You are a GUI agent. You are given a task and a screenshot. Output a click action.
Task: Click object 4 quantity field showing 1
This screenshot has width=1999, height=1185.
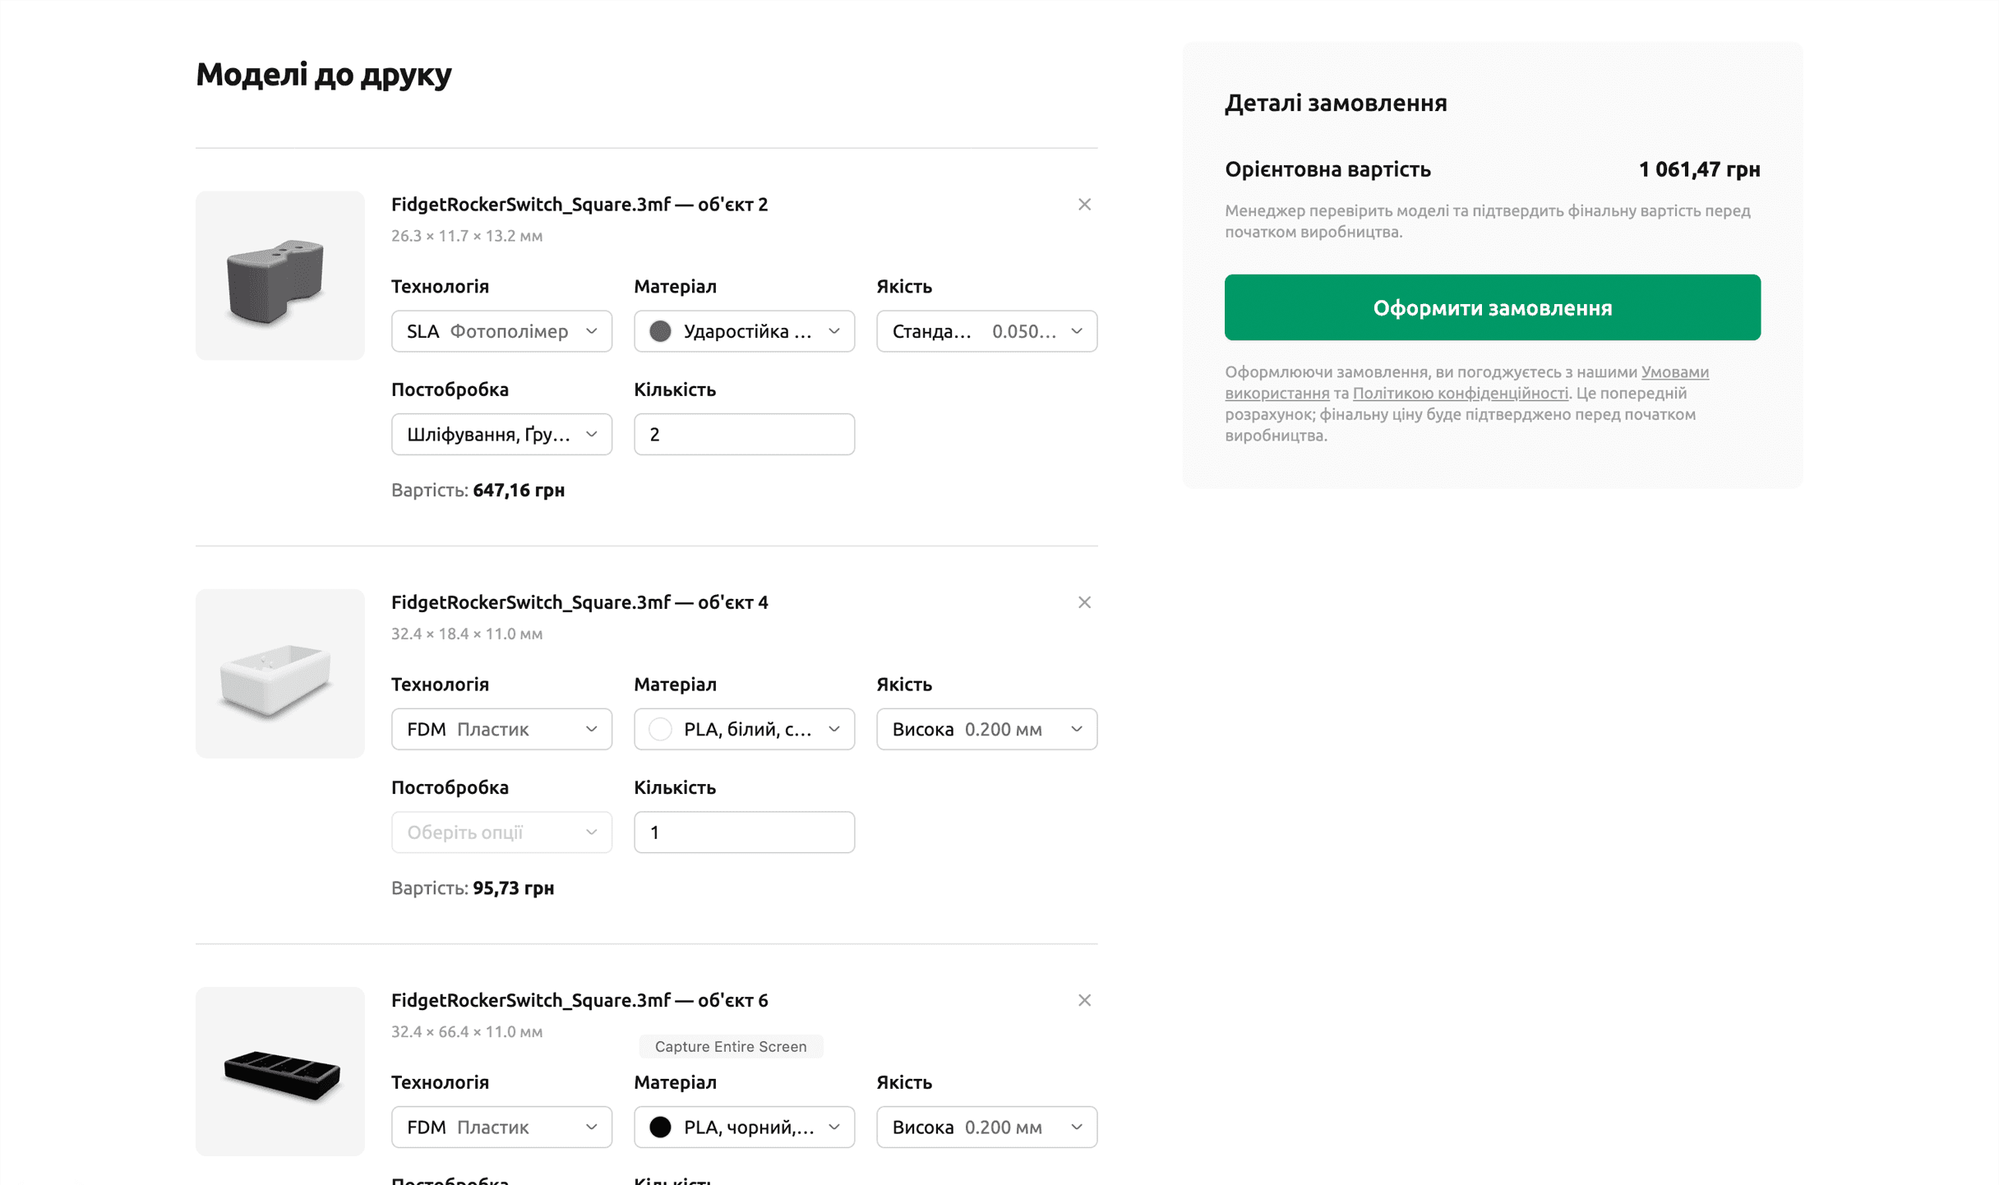point(744,832)
